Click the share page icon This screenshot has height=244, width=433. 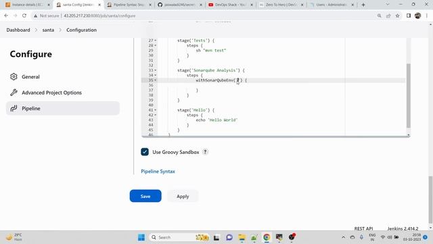tap(388, 16)
